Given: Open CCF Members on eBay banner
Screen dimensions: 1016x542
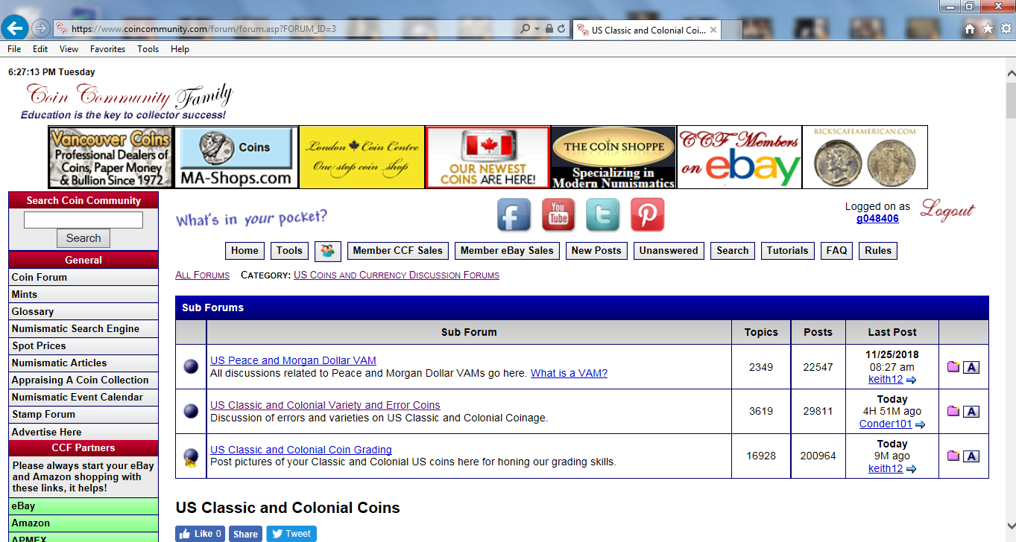Looking at the screenshot, I should (x=739, y=157).
